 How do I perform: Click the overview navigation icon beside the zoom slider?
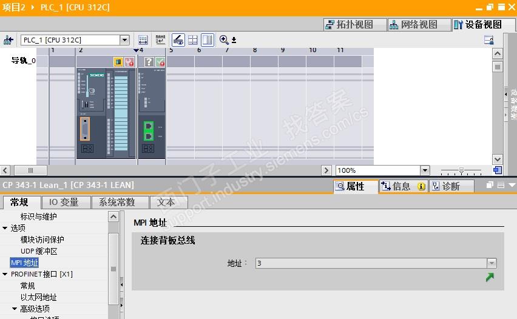497,170
